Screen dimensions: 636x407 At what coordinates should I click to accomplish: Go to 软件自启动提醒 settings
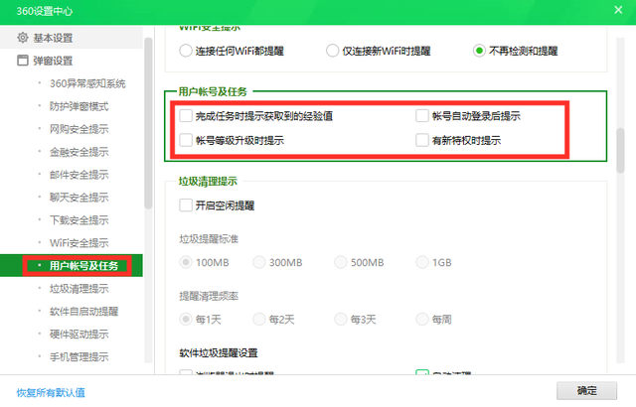point(83,312)
